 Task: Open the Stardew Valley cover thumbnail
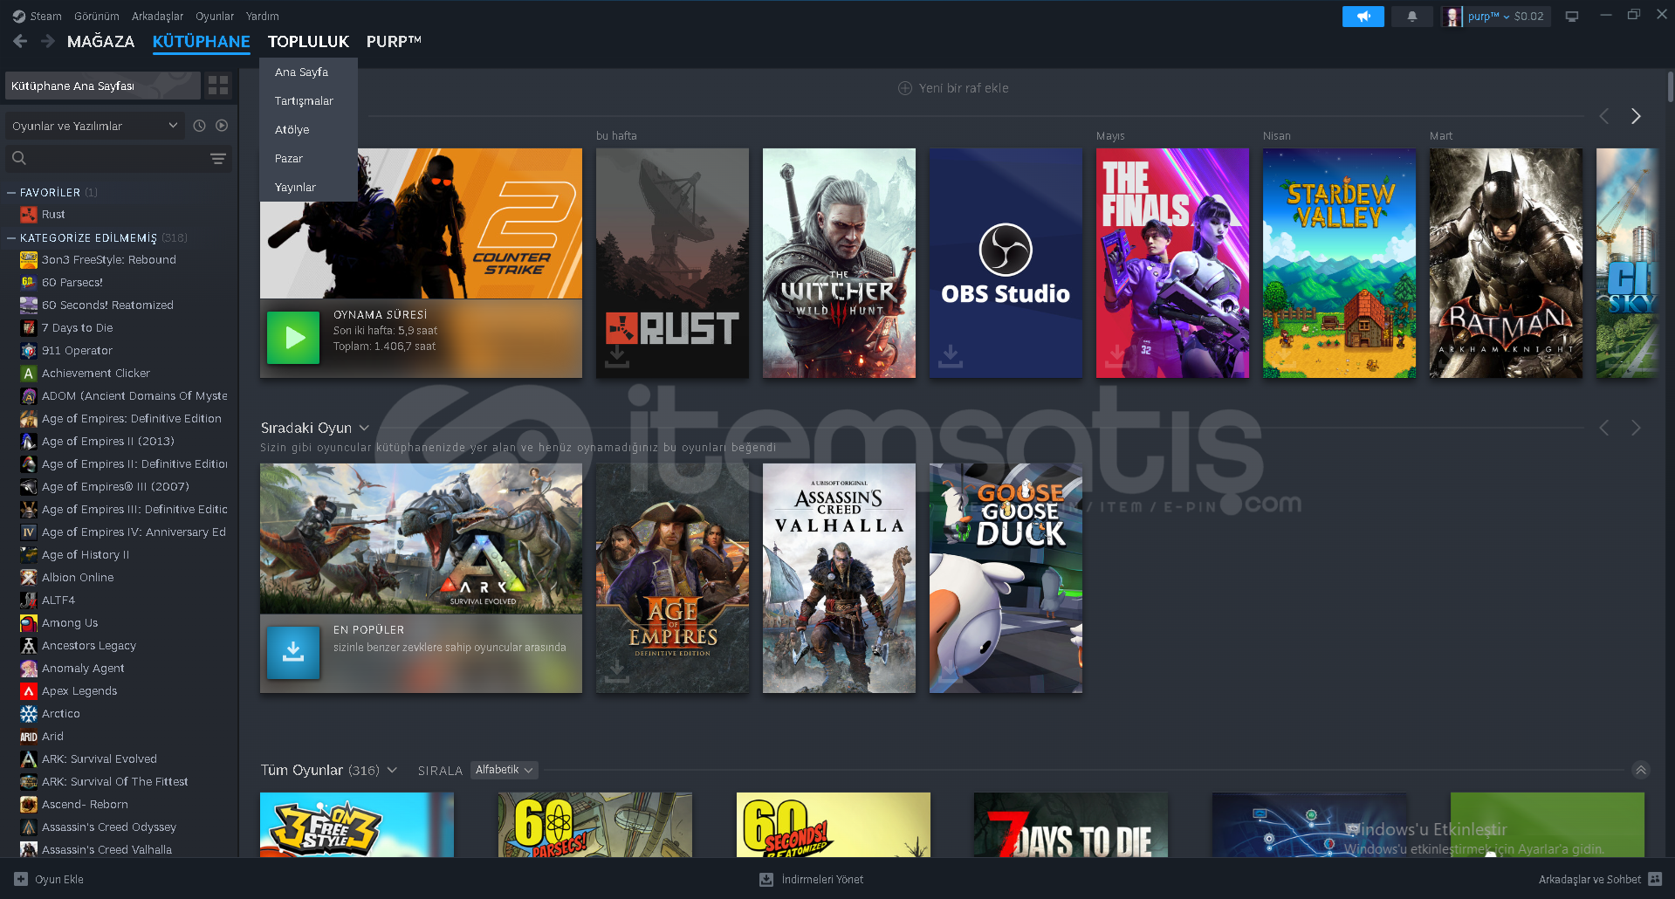pyautogui.click(x=1339, y=263)
